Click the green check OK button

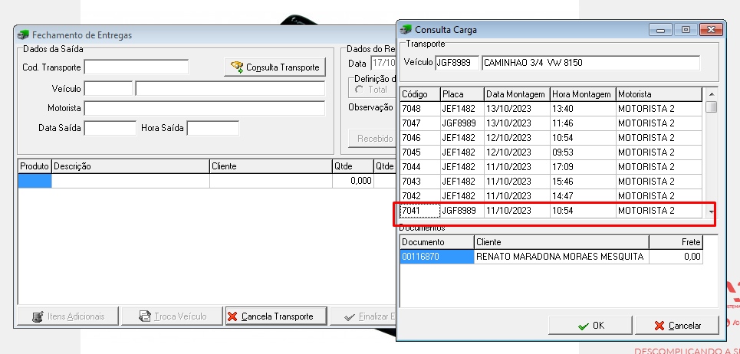point(590,325)
